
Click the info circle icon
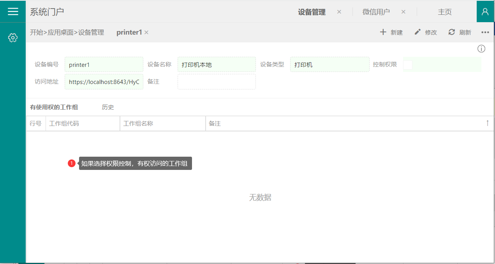coord(481,49)
